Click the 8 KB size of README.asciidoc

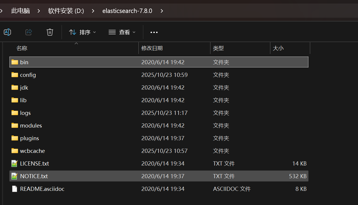pyautogui.click(x=301, y=189)
